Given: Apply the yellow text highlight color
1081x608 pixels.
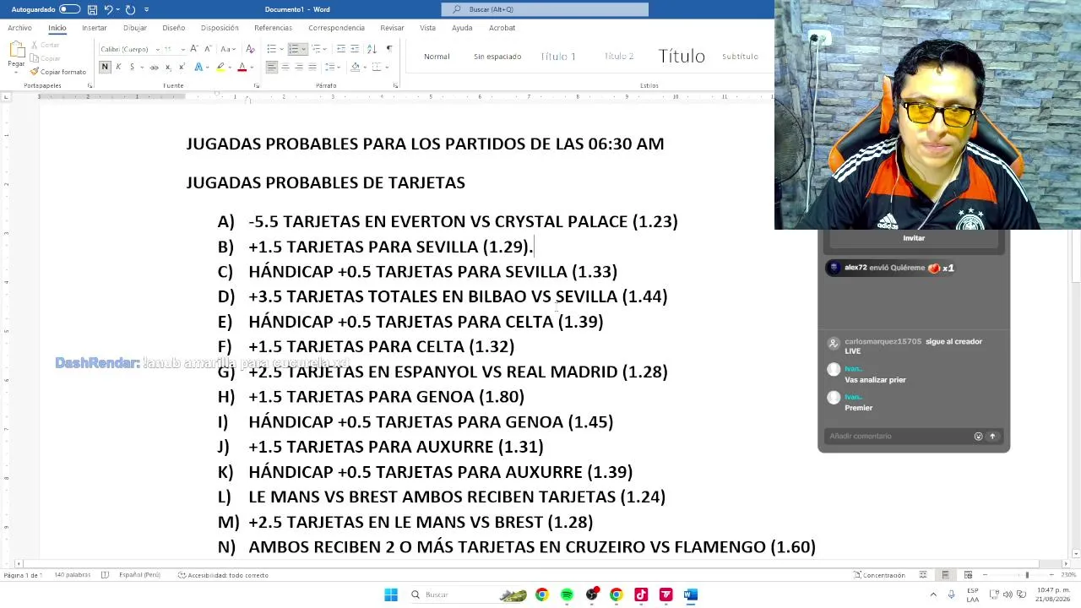Looking at the screenshot, I should 220,67.
